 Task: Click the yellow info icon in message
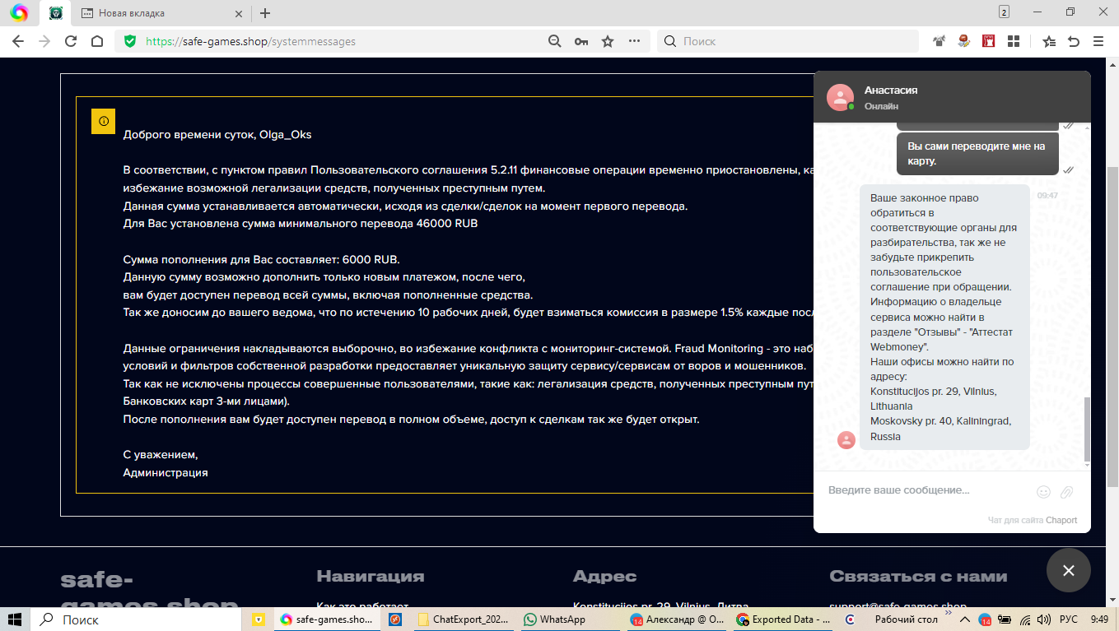coord(103,121)
